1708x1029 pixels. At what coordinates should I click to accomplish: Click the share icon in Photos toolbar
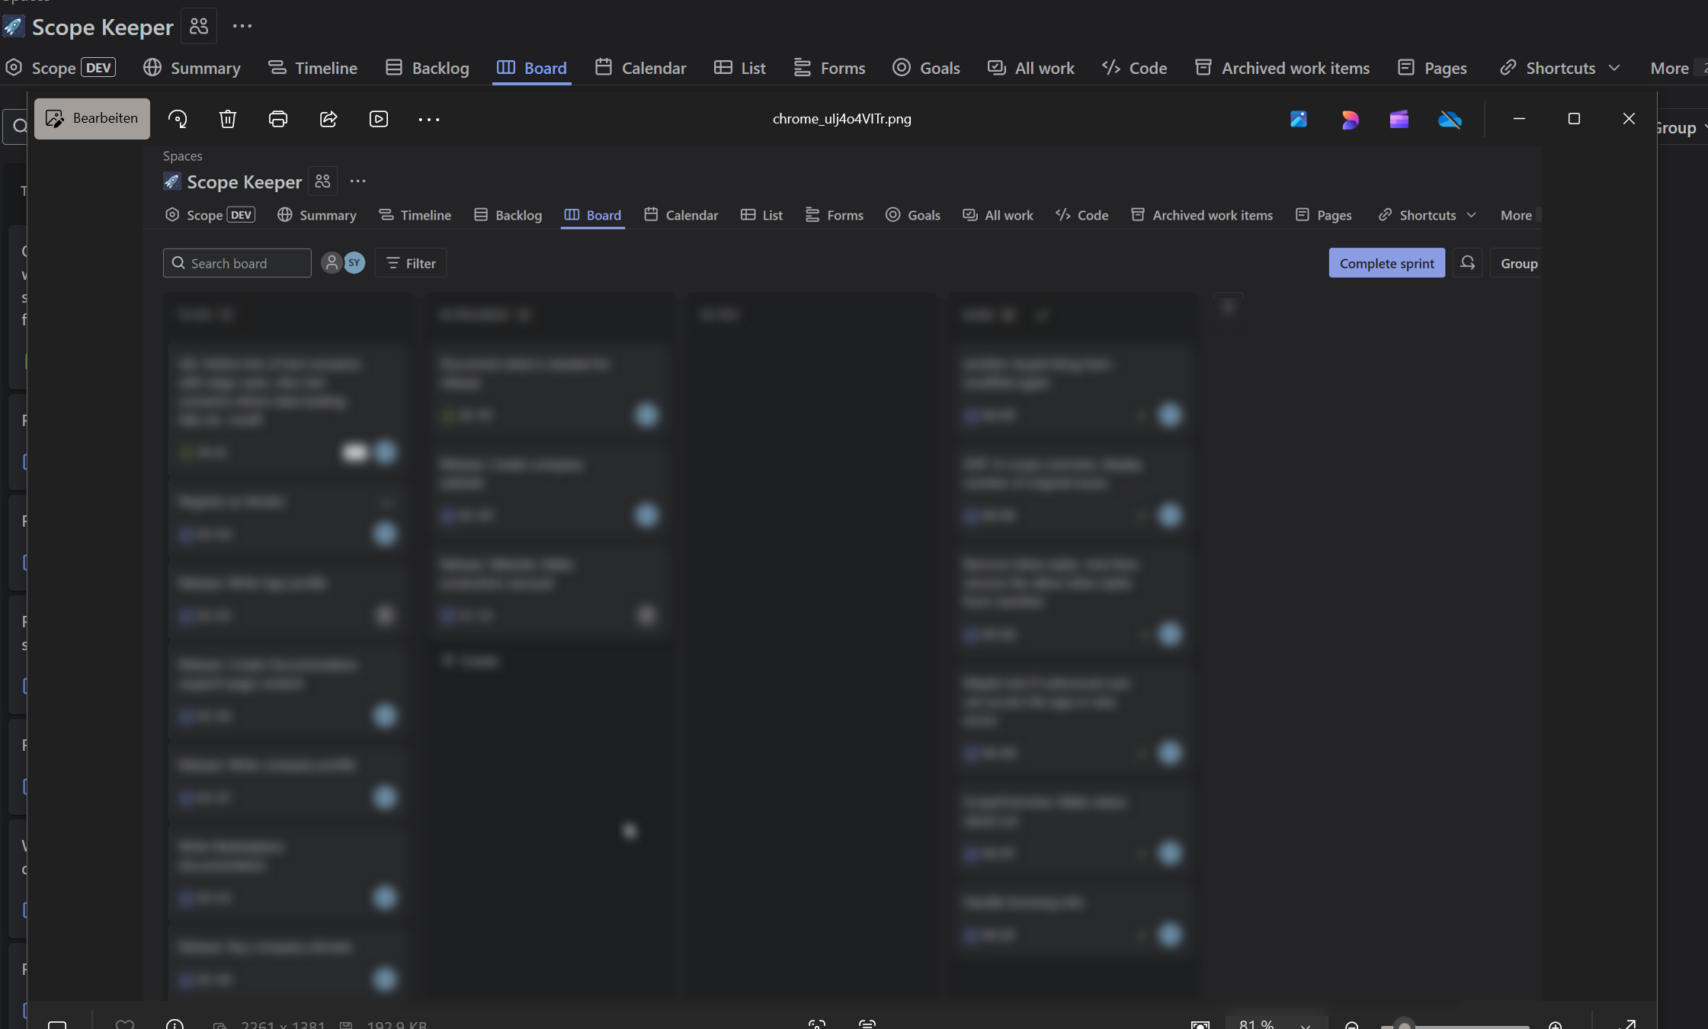[328, 119]
